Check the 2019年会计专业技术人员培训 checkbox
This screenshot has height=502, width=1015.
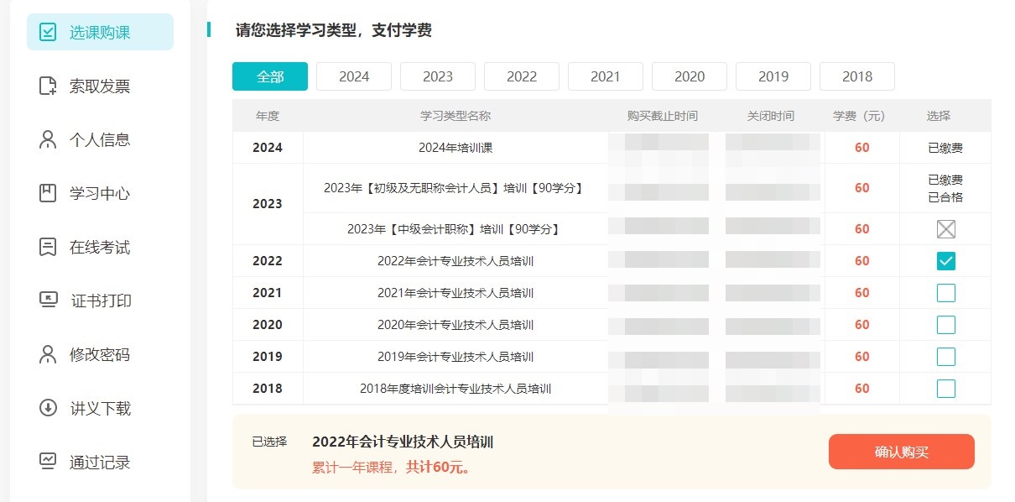pos(946,357)
